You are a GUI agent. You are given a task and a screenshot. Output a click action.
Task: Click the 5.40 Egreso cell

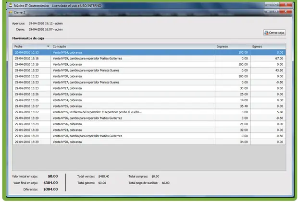click(x=268, y=112)
